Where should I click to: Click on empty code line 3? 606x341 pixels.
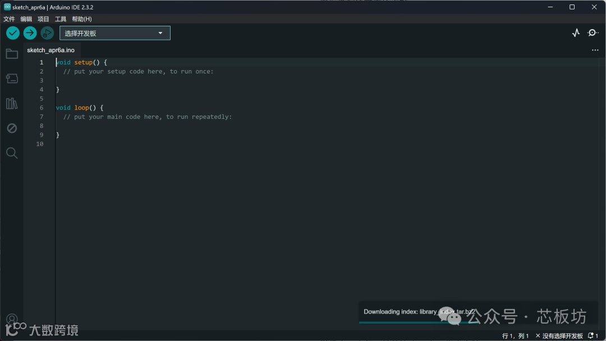click(328, 80)
